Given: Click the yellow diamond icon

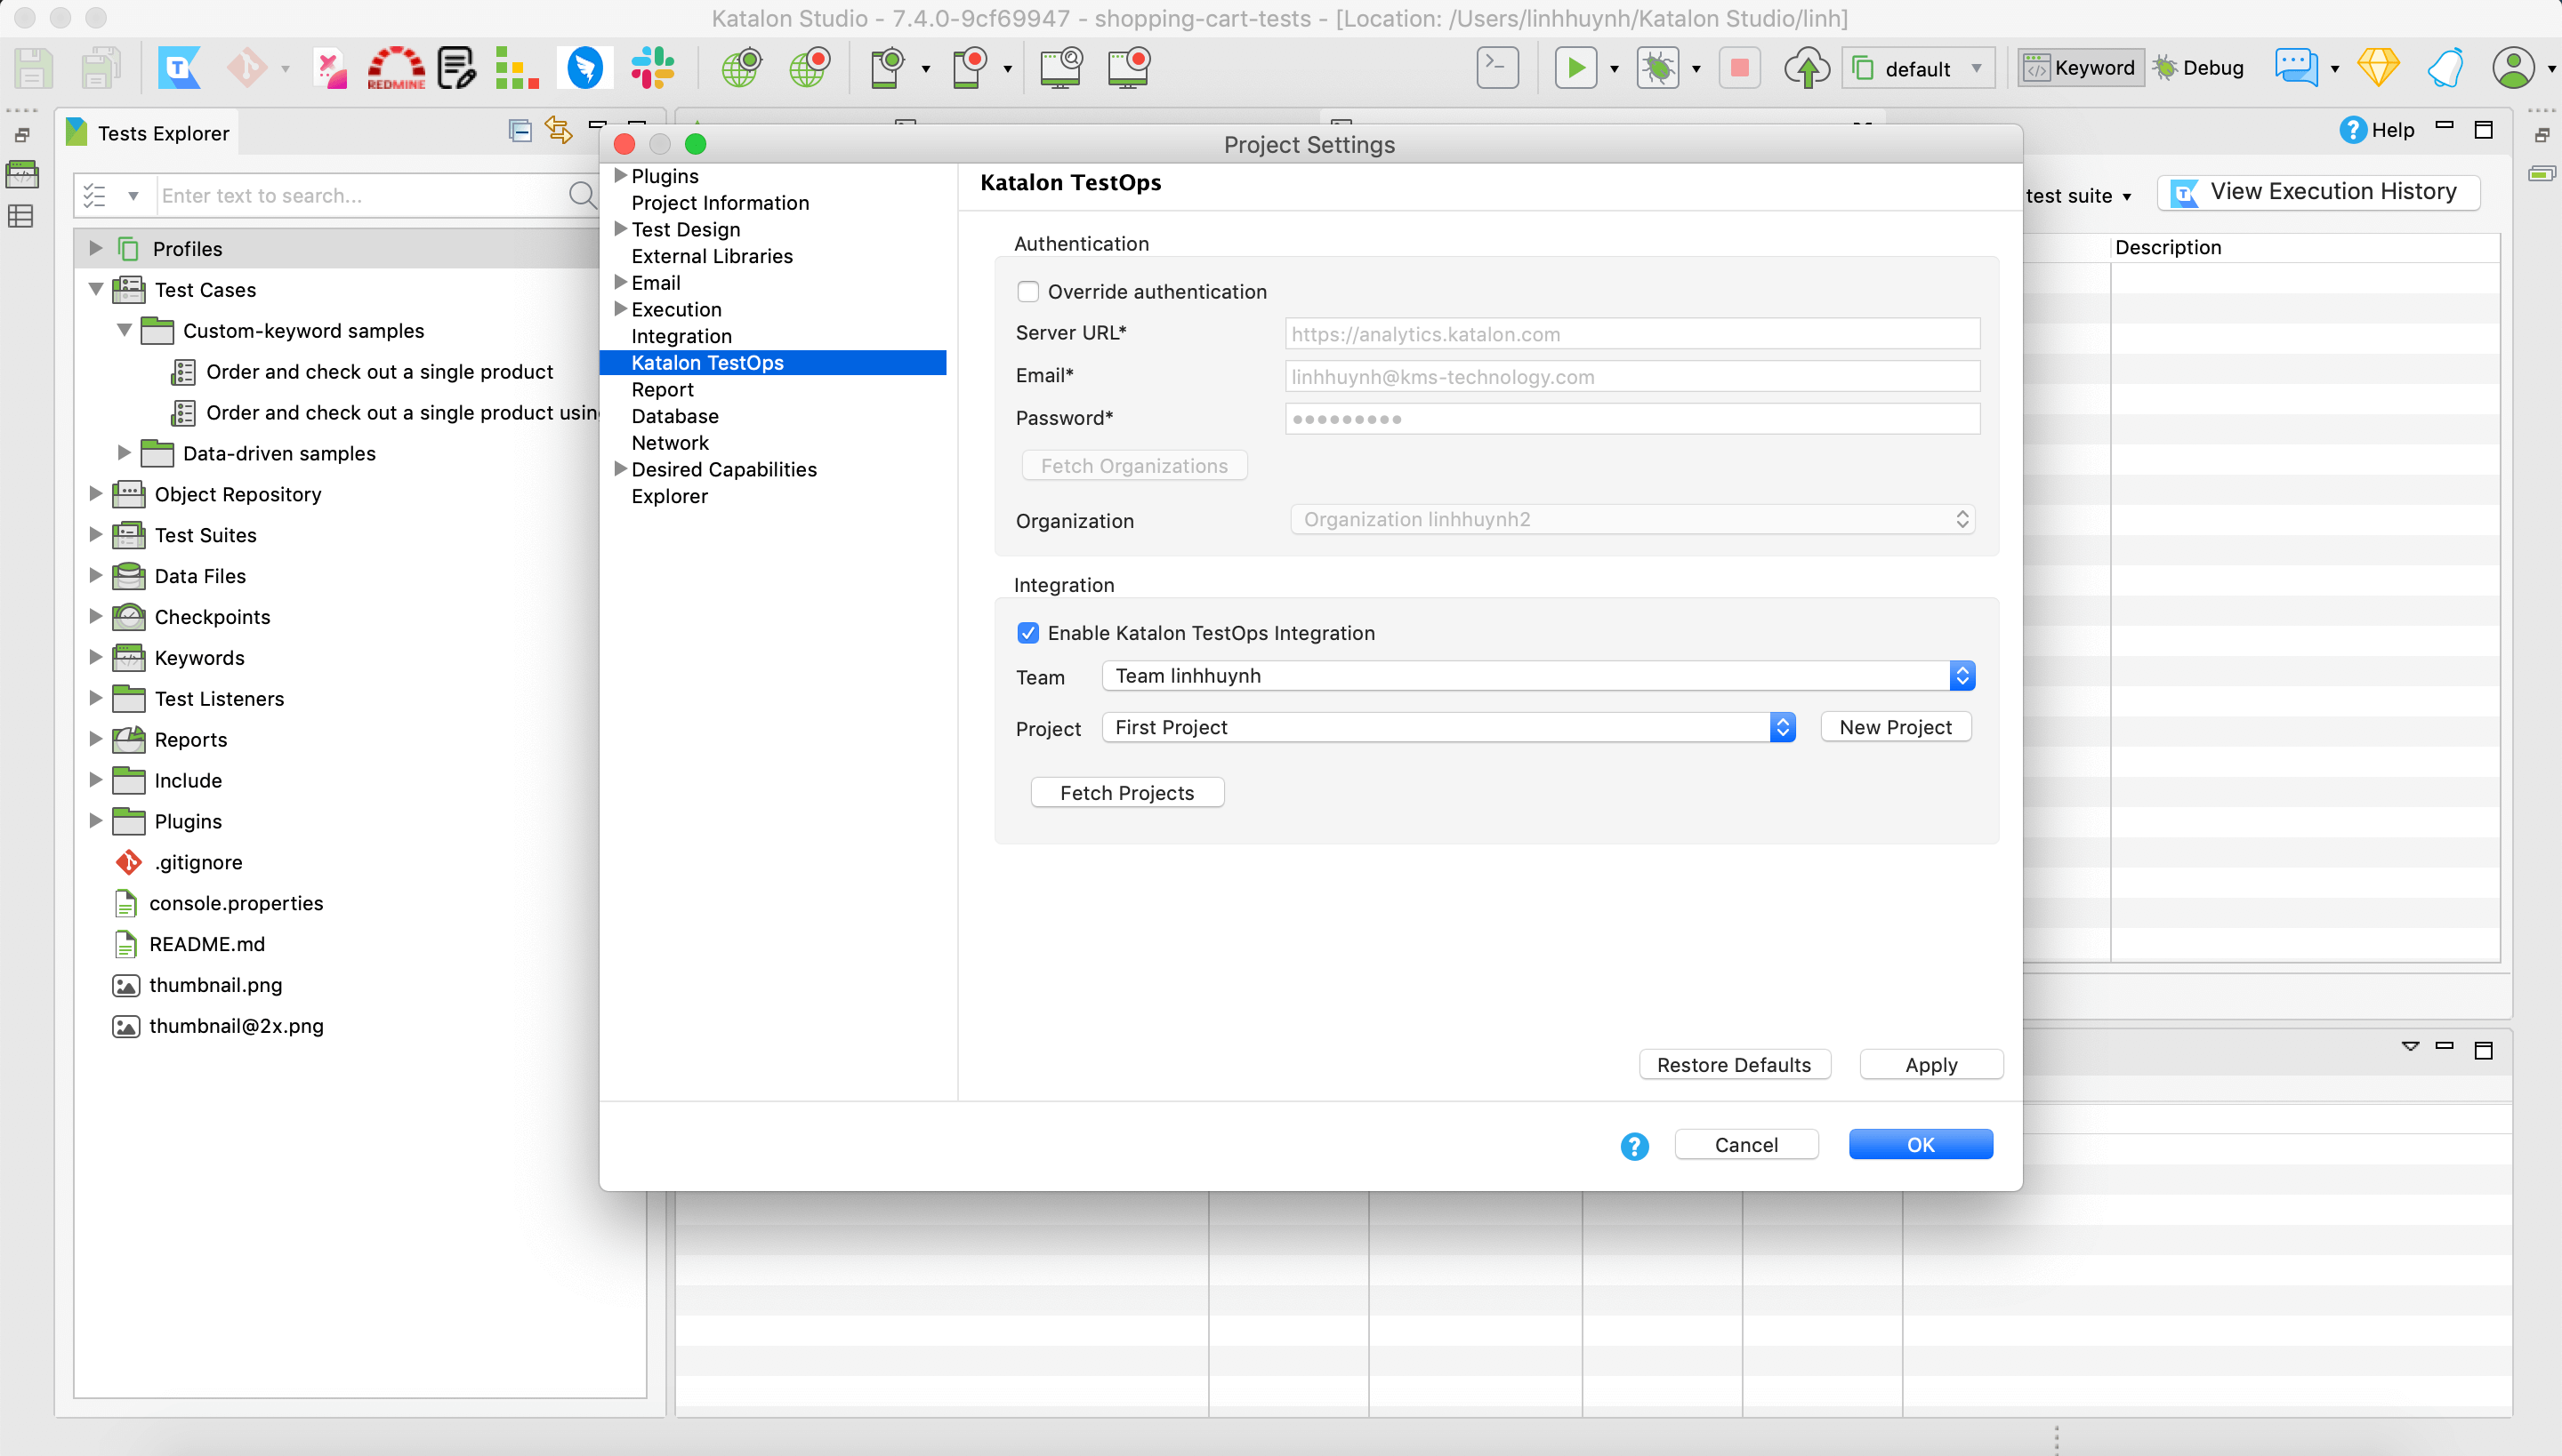Looking at the screenshot, I should 2378,68.
